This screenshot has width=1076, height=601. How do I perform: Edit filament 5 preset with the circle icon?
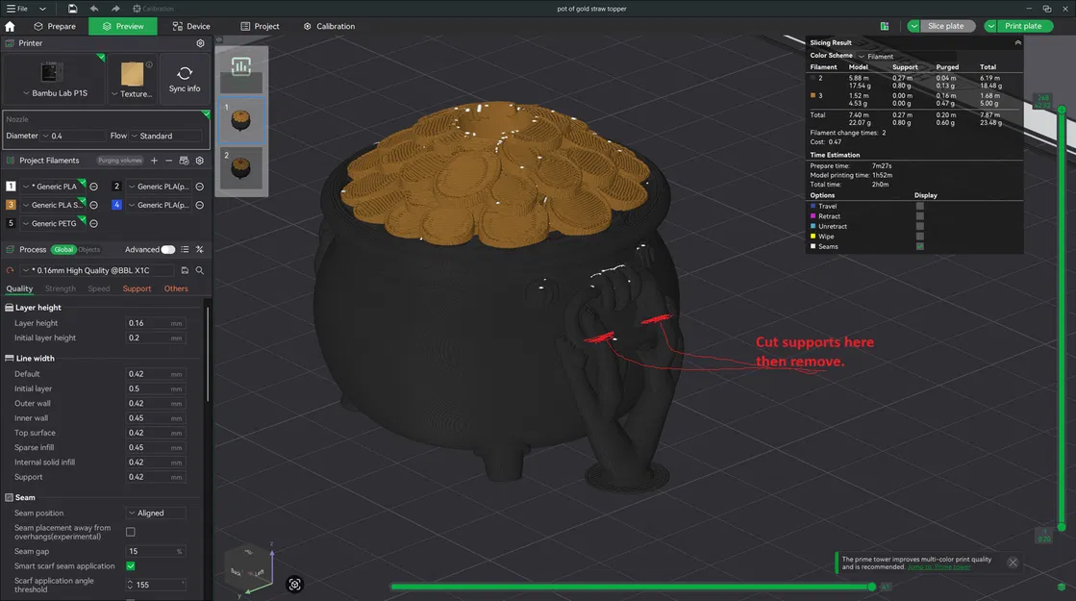[x=94, y=223]
